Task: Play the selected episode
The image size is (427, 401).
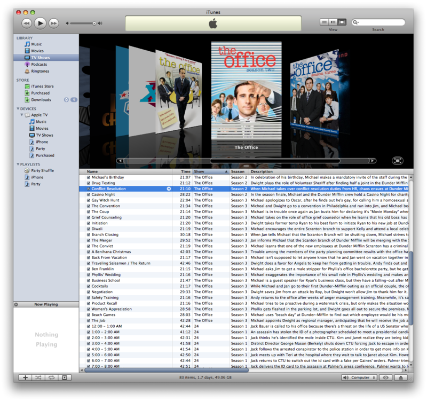Action: tap(41, 23)
